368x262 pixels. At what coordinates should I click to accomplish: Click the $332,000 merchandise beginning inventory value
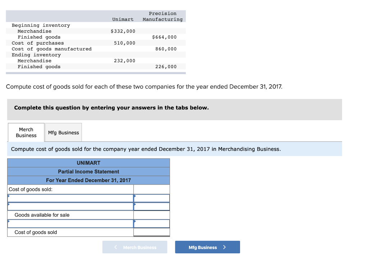pyautogui.click(x=123, y=31)
